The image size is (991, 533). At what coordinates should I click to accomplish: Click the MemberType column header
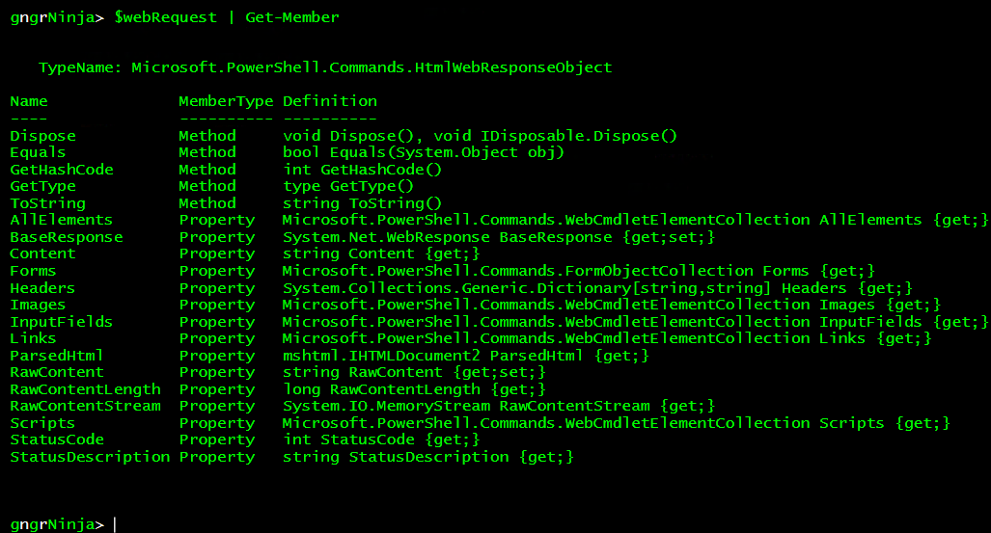(226, 101)
